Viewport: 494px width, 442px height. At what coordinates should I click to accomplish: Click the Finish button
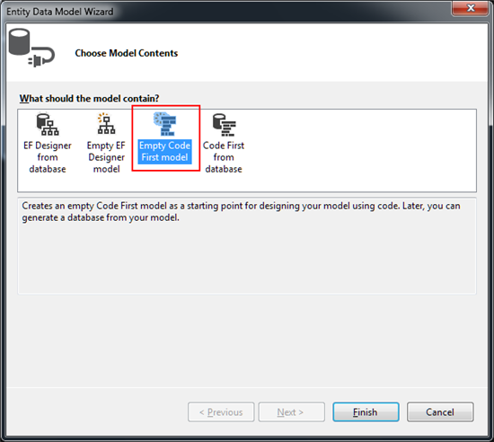point(366,412)
